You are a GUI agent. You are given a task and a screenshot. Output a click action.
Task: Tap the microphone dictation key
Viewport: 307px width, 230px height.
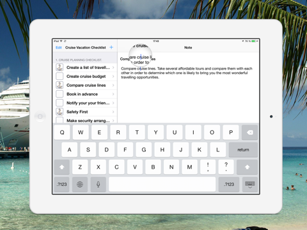(x=98, y=184)
